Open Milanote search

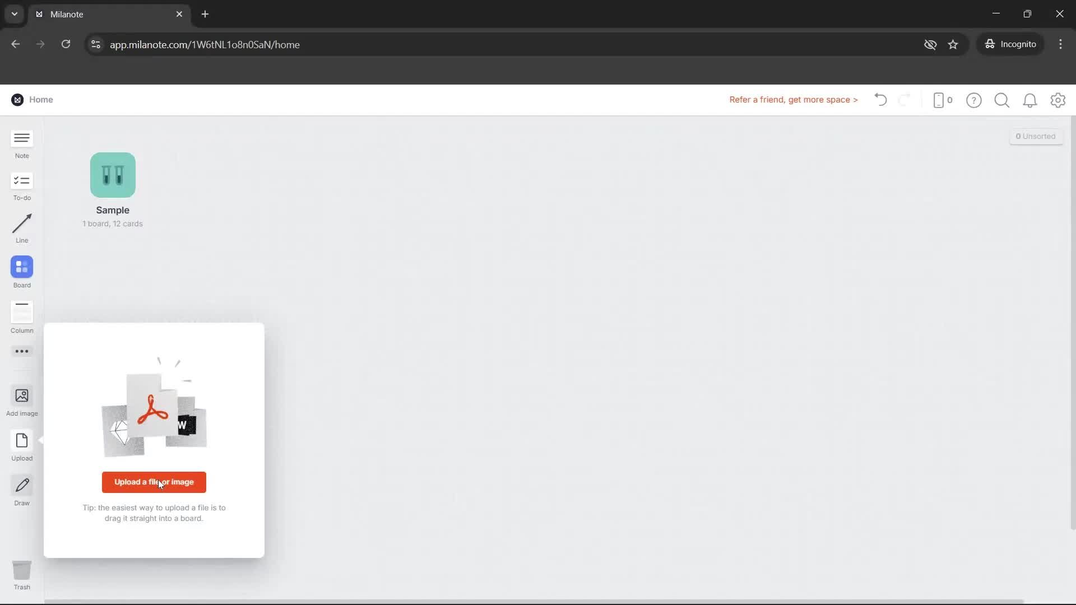(x=1002, y=100)
